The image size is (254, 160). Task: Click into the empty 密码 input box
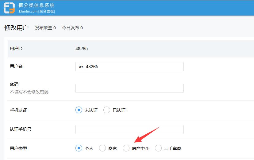click(129, 88)
